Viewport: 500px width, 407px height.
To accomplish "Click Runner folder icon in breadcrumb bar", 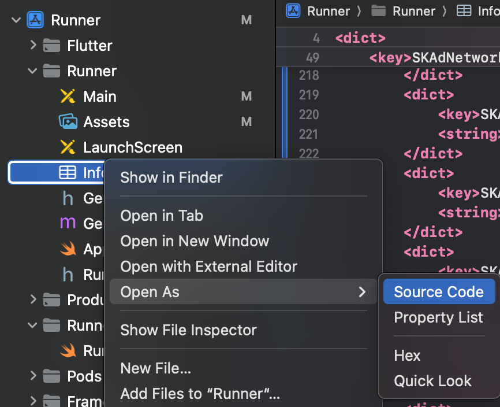I will click(379, 11).
